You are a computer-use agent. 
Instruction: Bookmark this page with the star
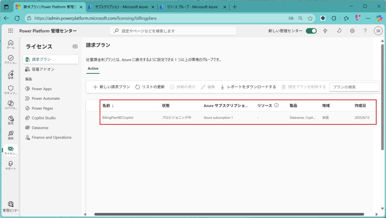[310, 18]
